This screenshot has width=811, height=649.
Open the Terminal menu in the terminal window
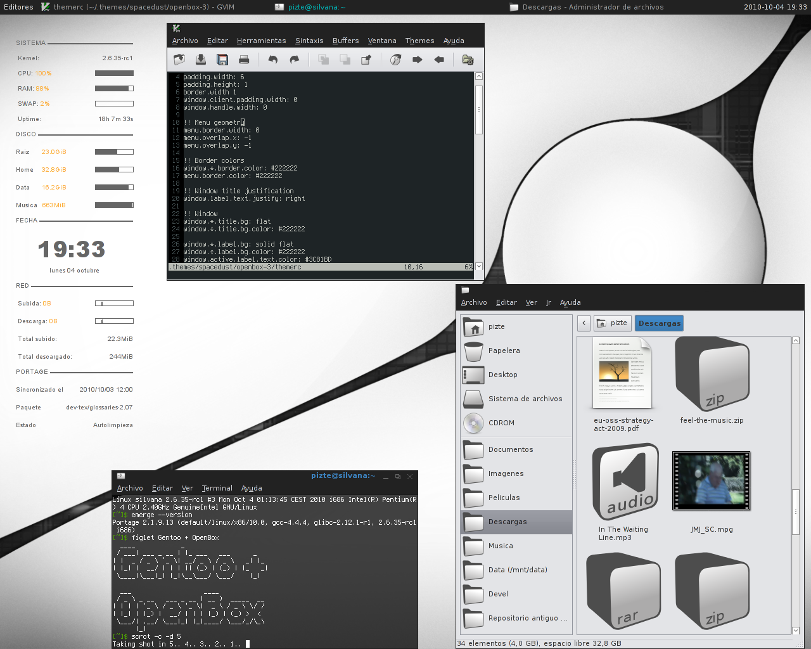(x=217, y=488)
